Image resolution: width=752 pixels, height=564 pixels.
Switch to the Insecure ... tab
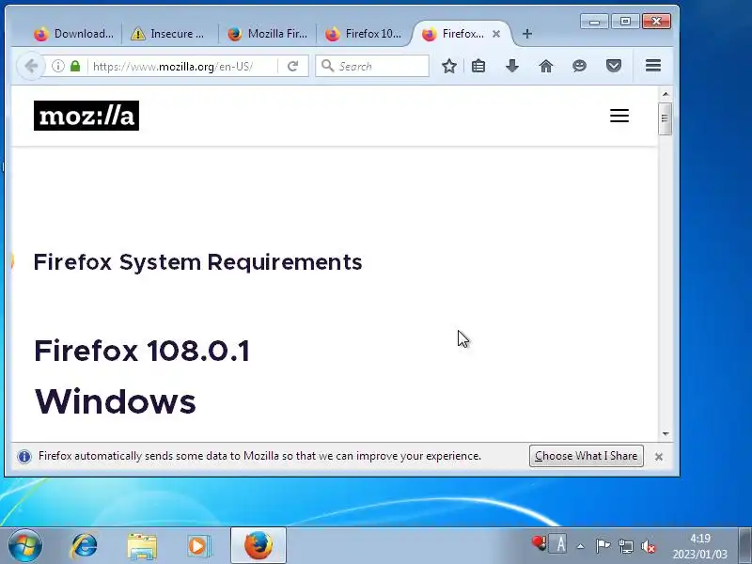[170, 34]
